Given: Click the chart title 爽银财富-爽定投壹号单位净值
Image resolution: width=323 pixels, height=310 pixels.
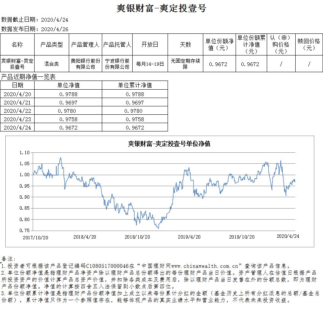Looking at the screenshot, I should (169, 144).
